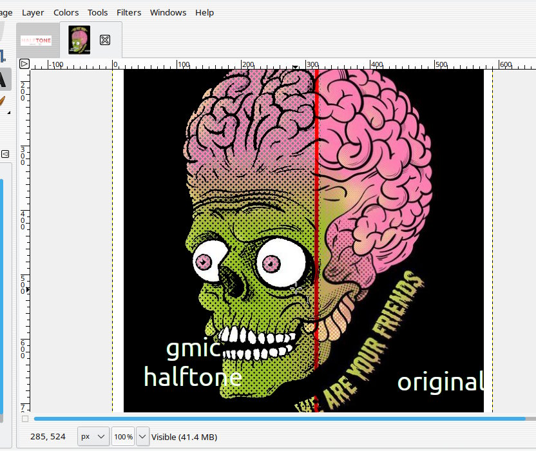Open the image menu triangle at ruler corner
This screenshot has width=536, height=451.
coord(24,64)
